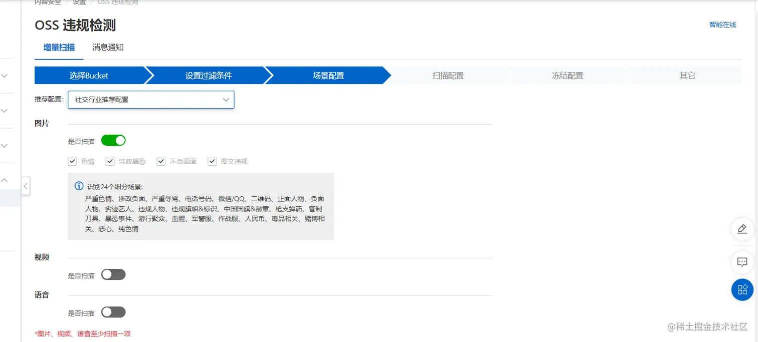Screen dimensions: 758x342
Task: Click the 设置 breadcrumb link
Action: (79, 3)
